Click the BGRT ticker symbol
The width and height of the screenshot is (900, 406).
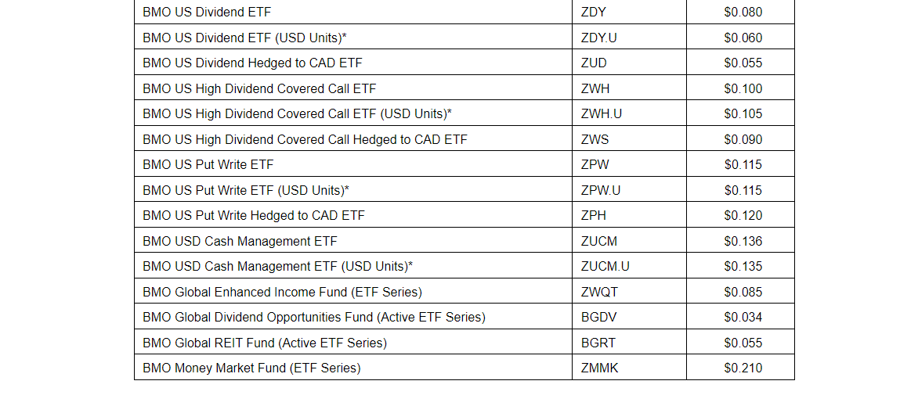pyautogui.click(x=598, y=343)
